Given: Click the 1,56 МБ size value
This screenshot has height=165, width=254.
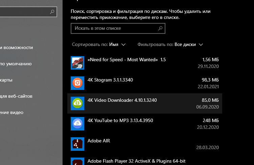Looking at the screenshot, I should coord(210,60).
